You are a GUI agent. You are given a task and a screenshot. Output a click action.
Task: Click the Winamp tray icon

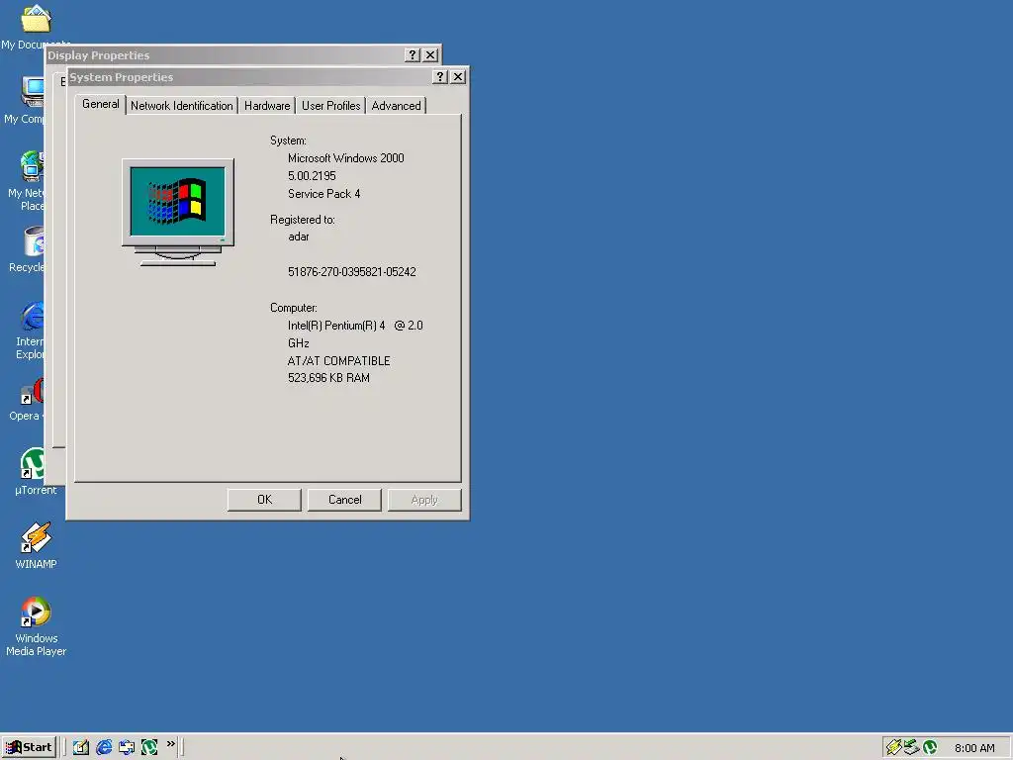point(893,748)
